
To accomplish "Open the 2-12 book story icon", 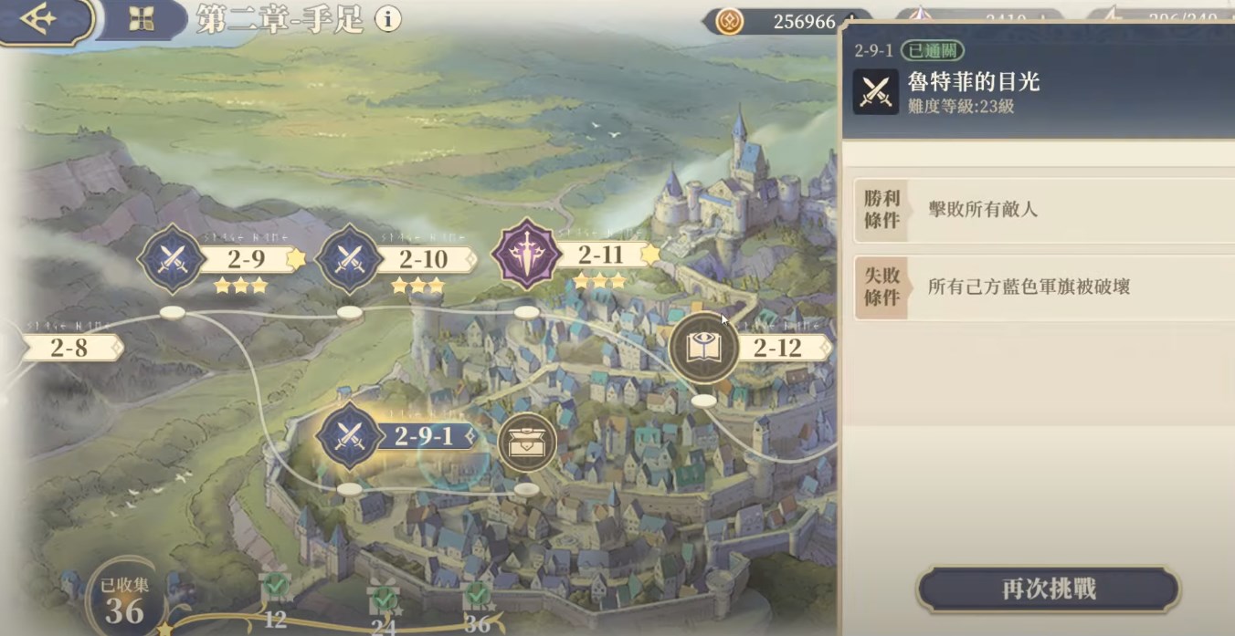I will [703, 347].
